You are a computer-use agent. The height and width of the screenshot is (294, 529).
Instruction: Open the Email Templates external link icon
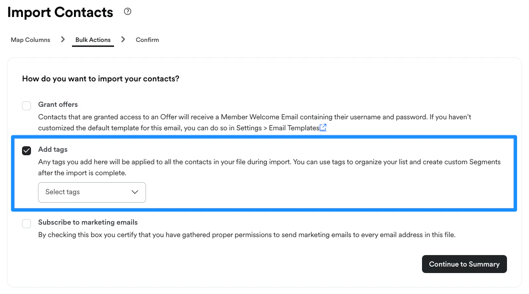coord(323,128)
